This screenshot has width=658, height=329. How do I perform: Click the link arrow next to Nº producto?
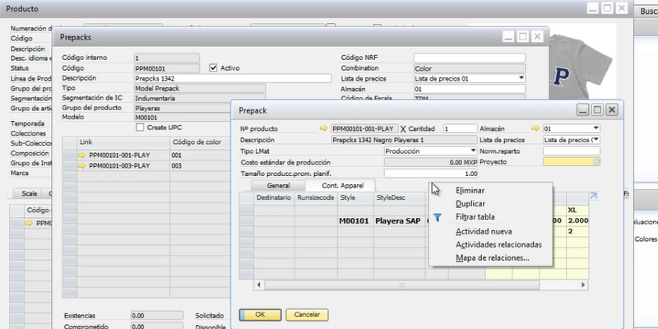click(x=323, y=128)
